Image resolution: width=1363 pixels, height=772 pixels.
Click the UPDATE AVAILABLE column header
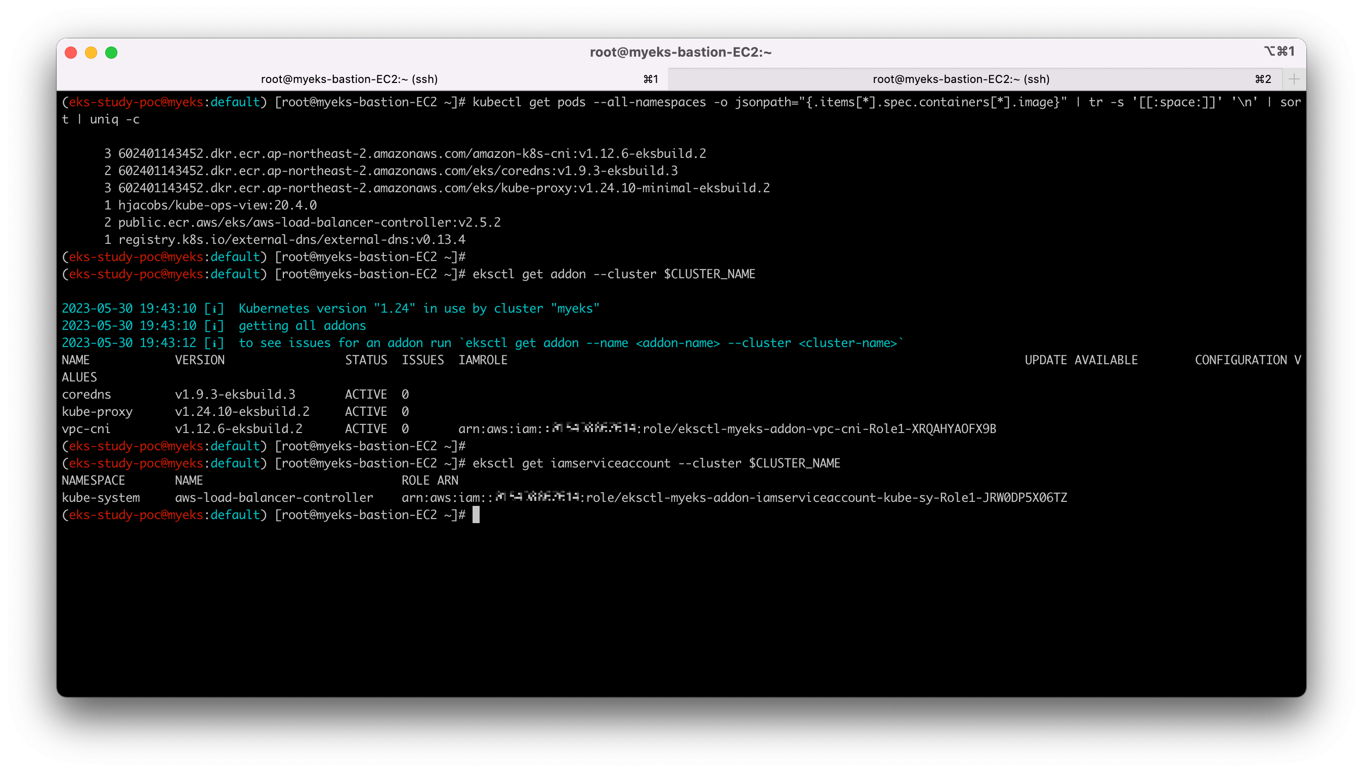[1081, 360]
